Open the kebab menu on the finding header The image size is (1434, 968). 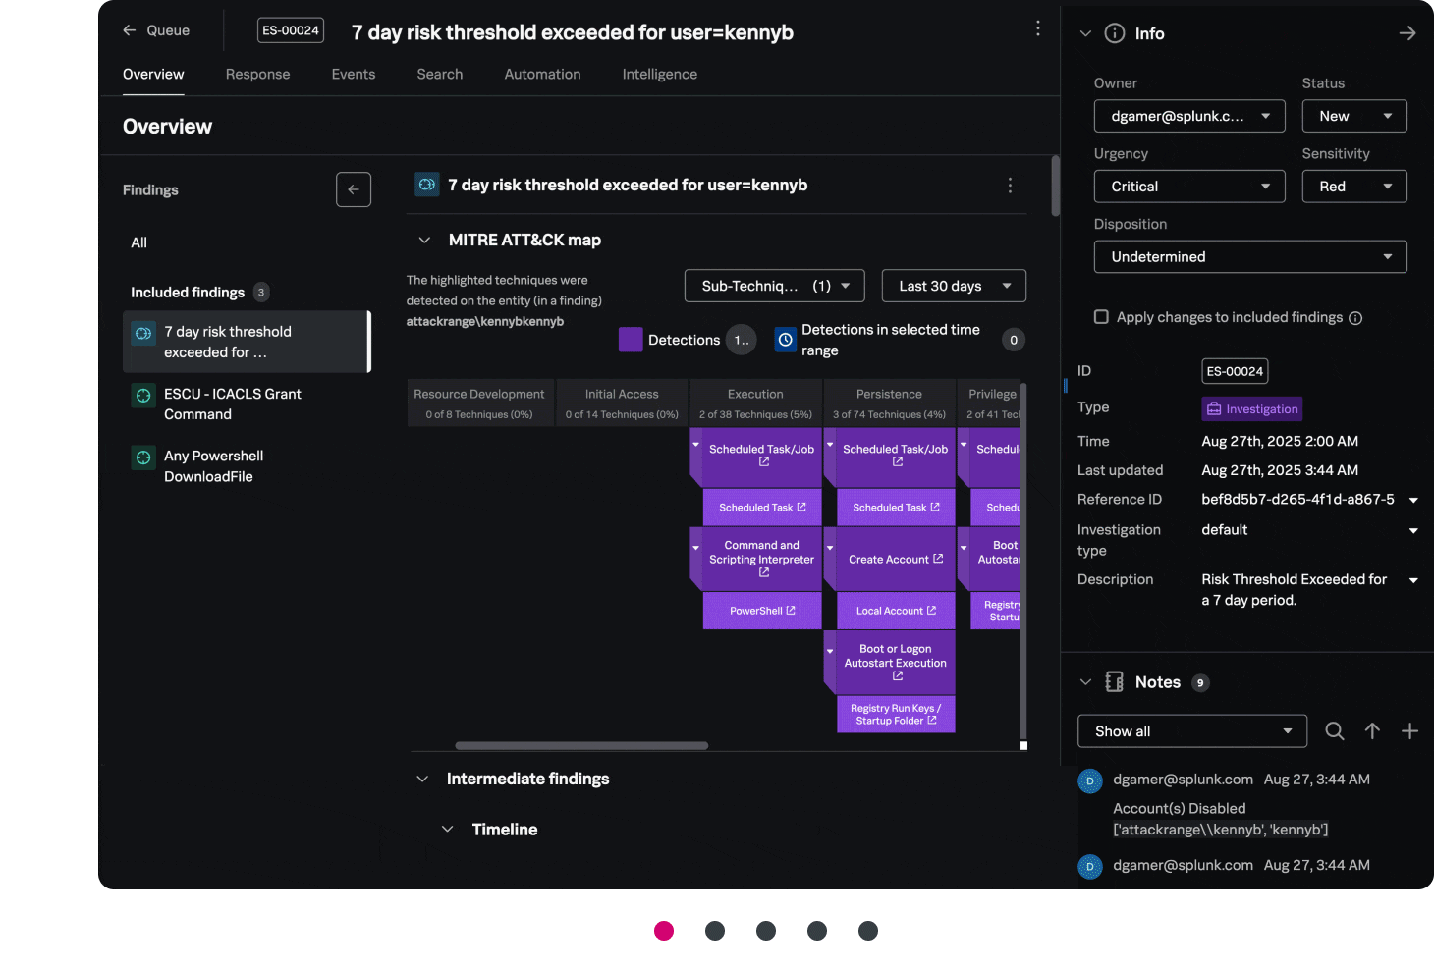tap(1010, 185)
